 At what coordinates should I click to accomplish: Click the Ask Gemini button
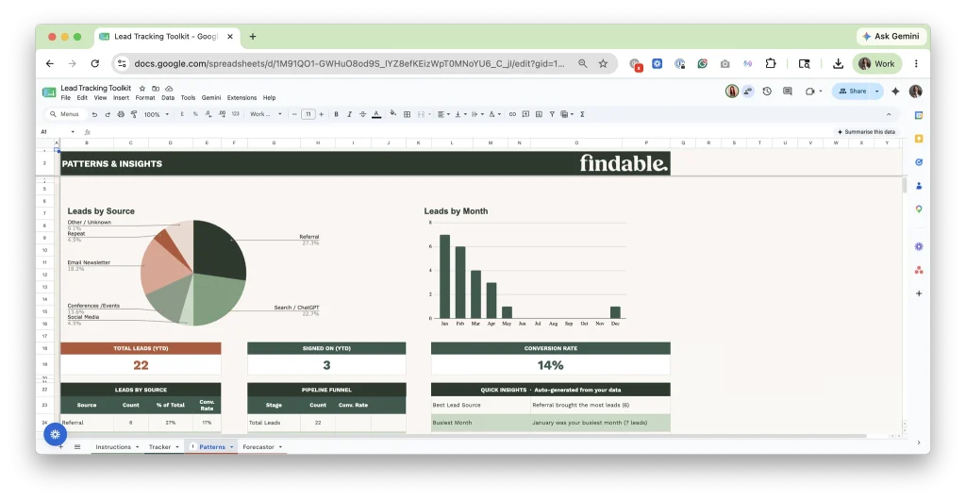(891, 37)
